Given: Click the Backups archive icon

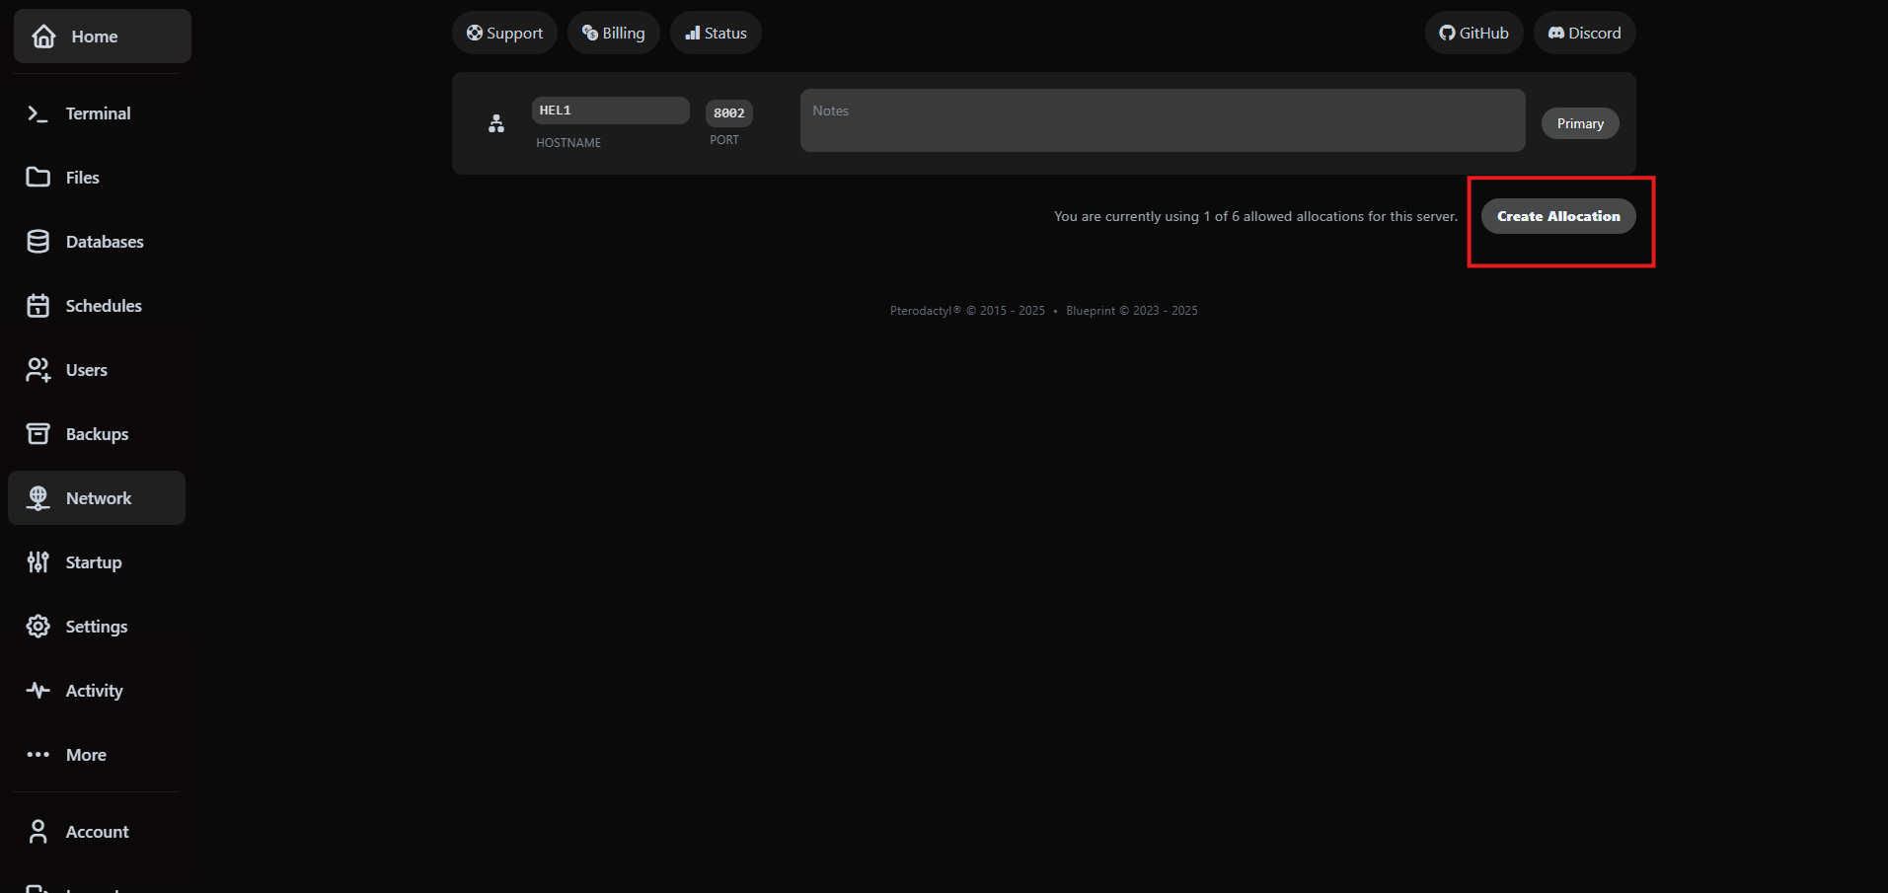Looking at the screenshot, I should (38, 433).
